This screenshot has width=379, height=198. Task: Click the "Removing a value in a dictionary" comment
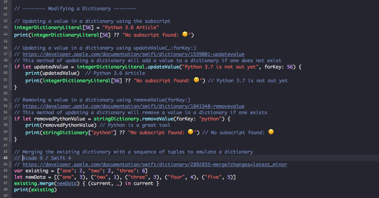click(x=102, y=100)
